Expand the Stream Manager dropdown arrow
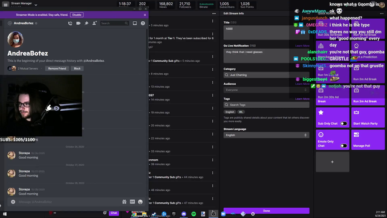 36,5
